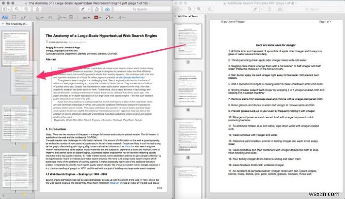Open title menu chevron of Anatomy PDF

[150, 3]
